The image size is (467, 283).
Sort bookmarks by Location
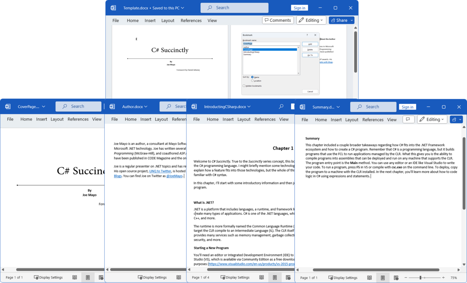(252, 81)
